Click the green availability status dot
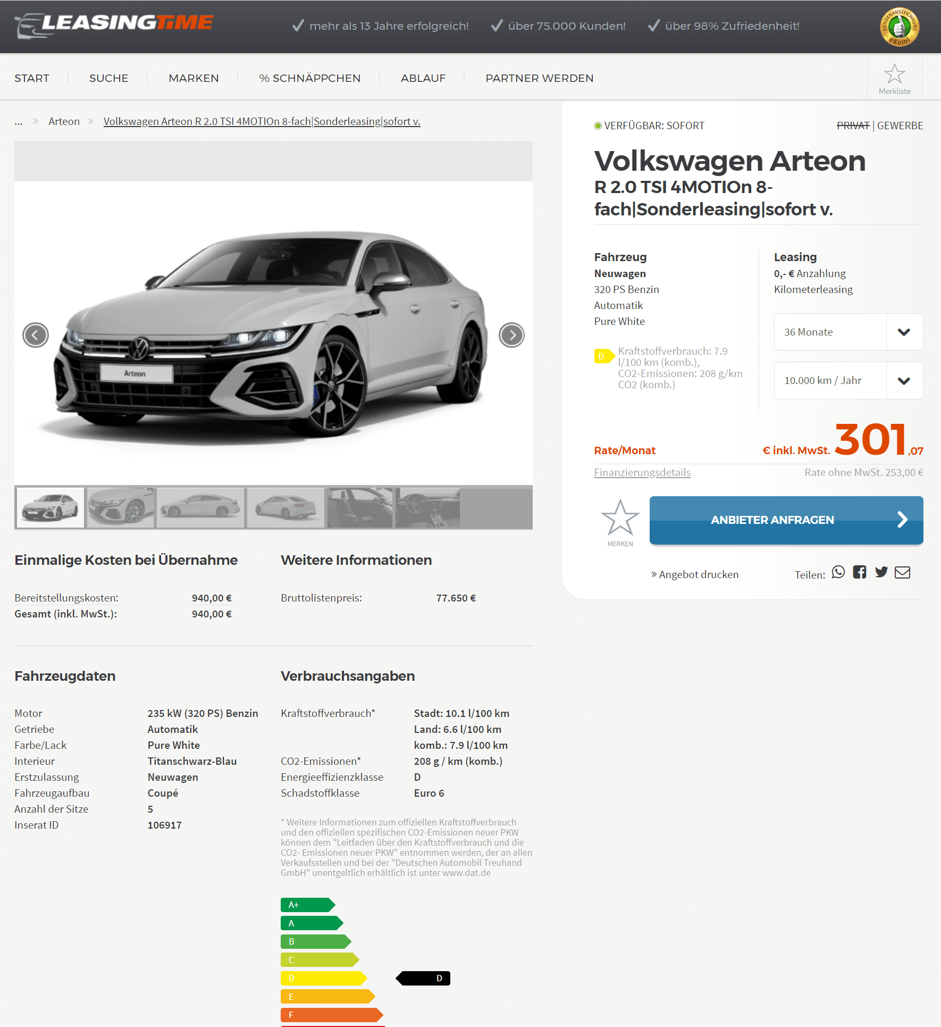 tap(598, 126)
